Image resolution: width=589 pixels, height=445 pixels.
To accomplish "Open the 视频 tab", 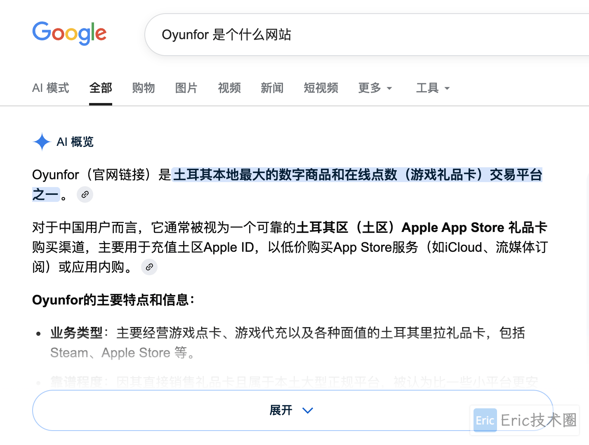I will 229,88.
